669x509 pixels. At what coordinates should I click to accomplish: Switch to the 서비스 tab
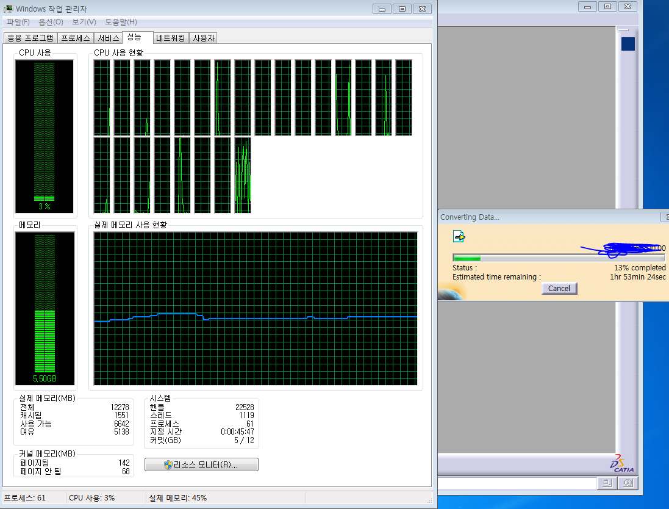coord(109,38)
